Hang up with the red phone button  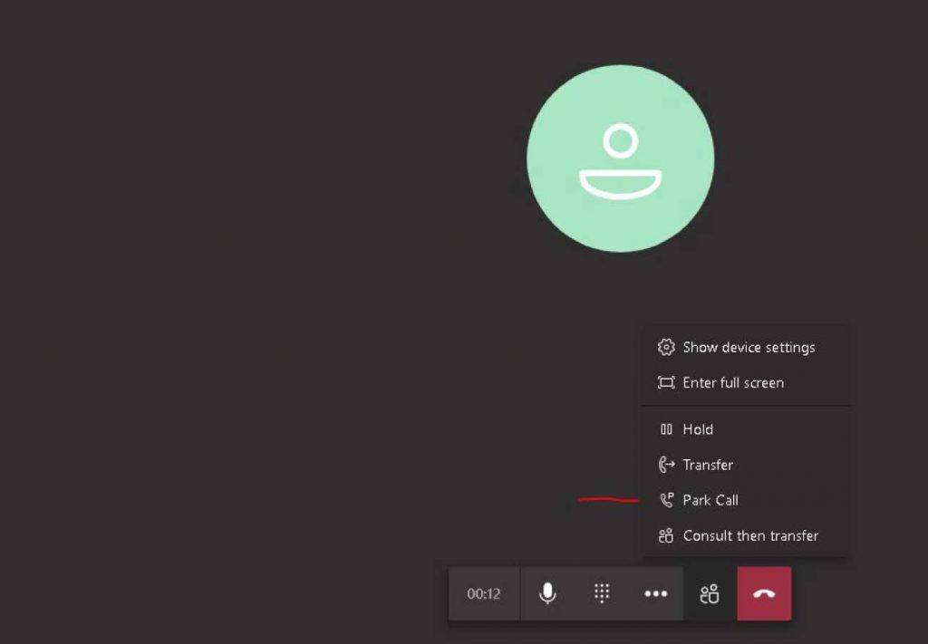764,593
